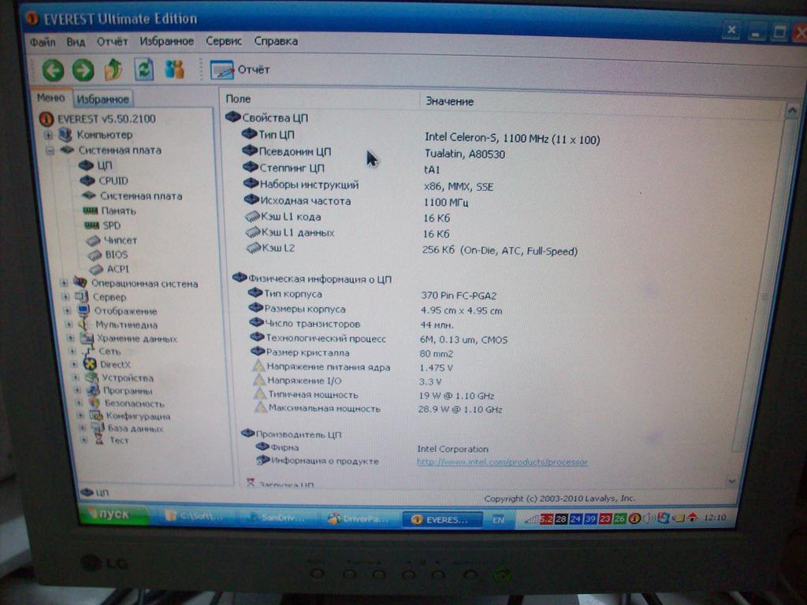This screenshot has width=807, height=605.
Task: Open the Отчёт report toolbar button
Action: coord(240,70)
